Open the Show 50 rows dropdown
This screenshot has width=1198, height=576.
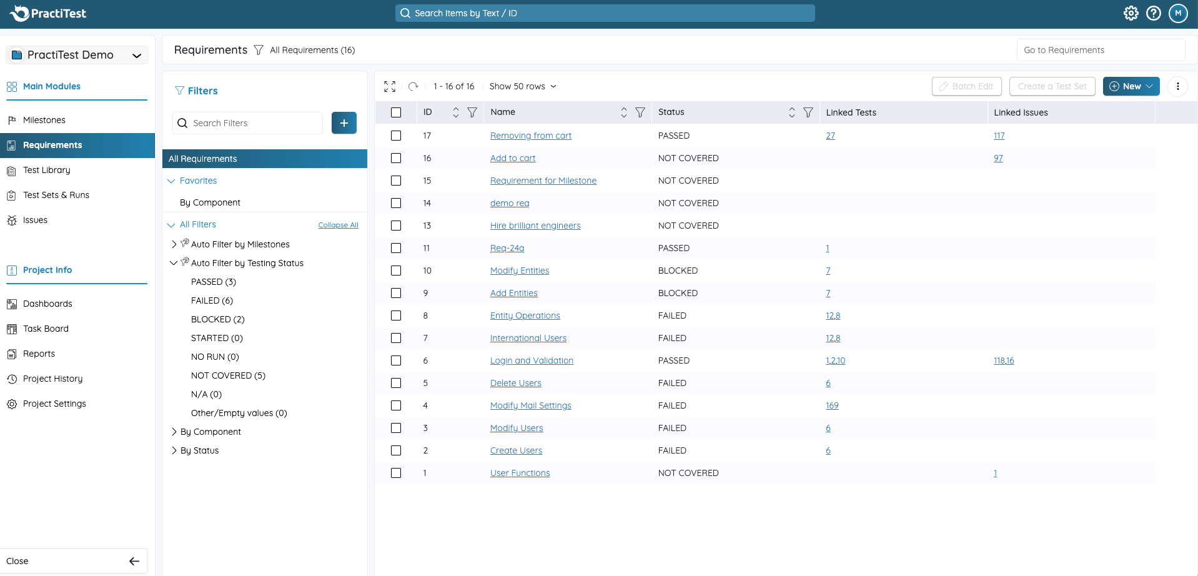[x=523, y=86]
